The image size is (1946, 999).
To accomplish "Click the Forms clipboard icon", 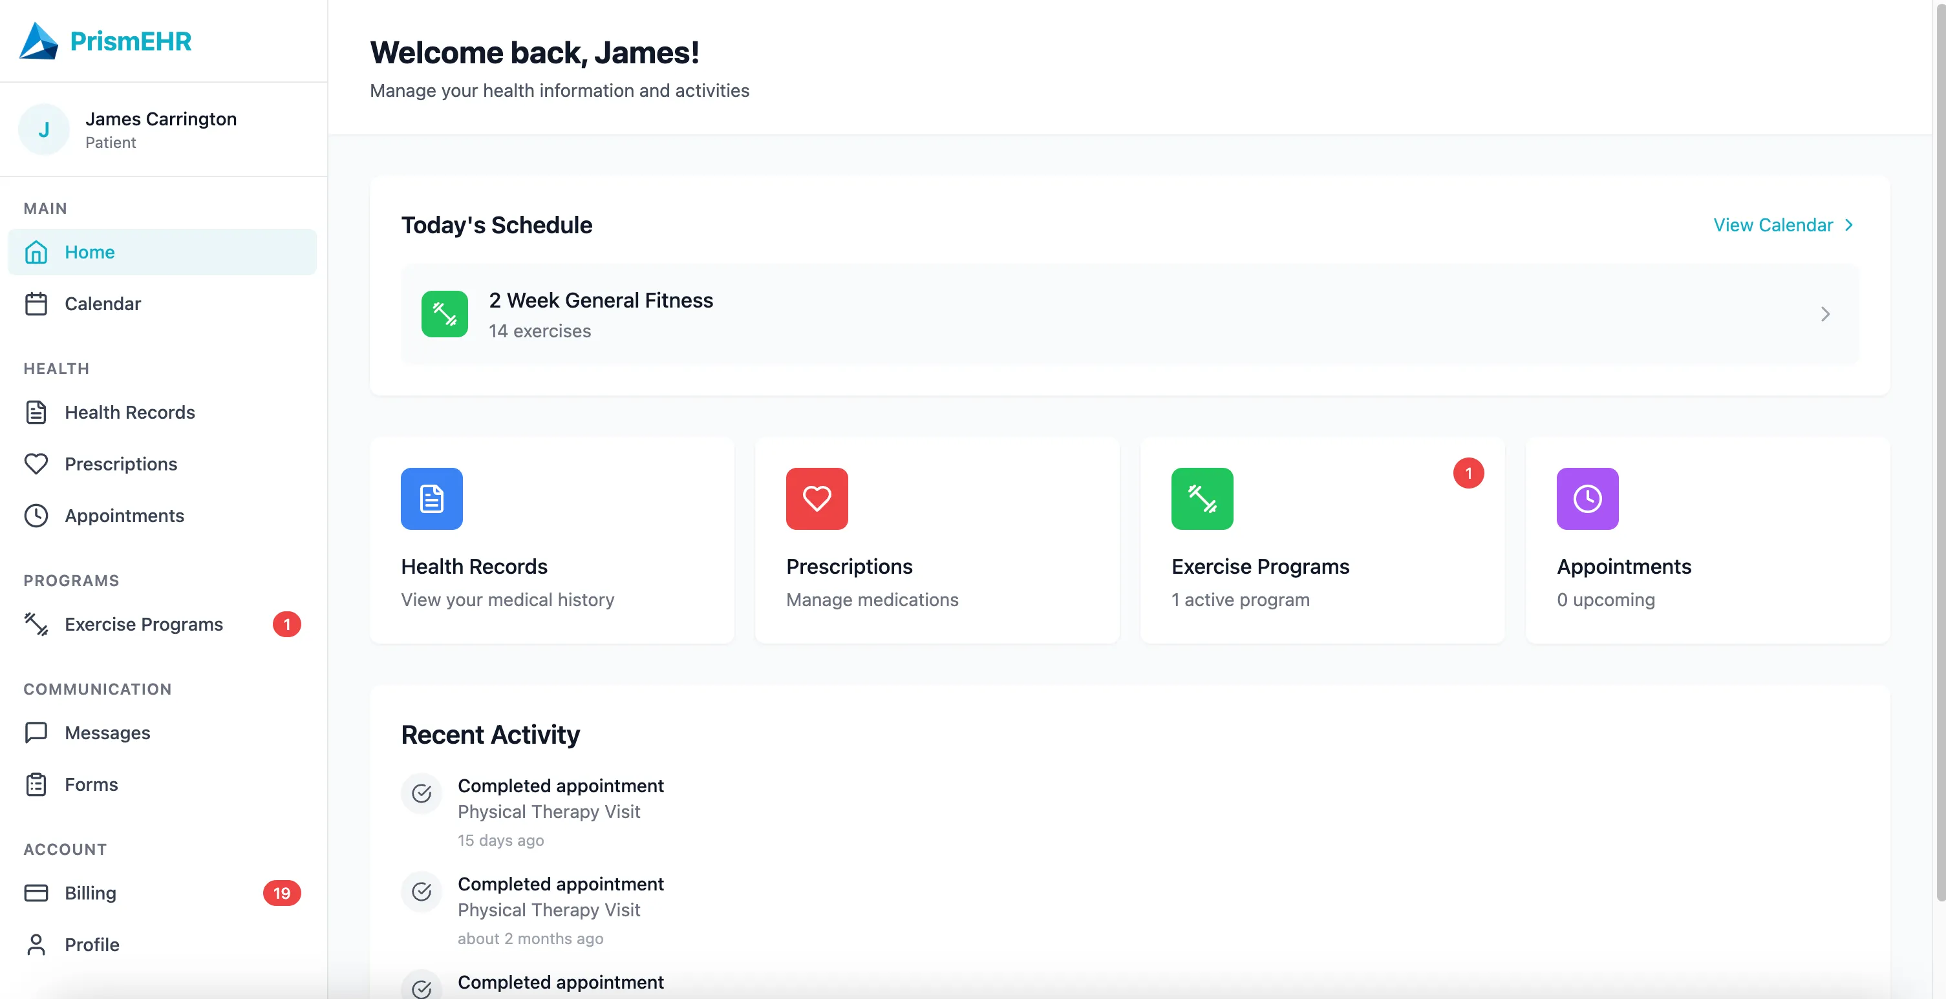I will 36,784.
